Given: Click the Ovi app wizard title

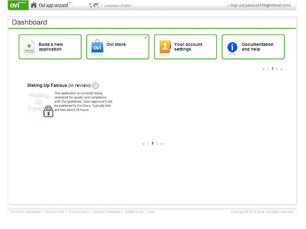Looking at the screenshot, I should coord(53,5).
